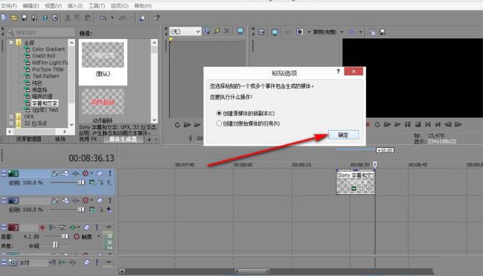Mute video track 1
This screenshot has height=276, width=483.
click(x=100, y=173)
